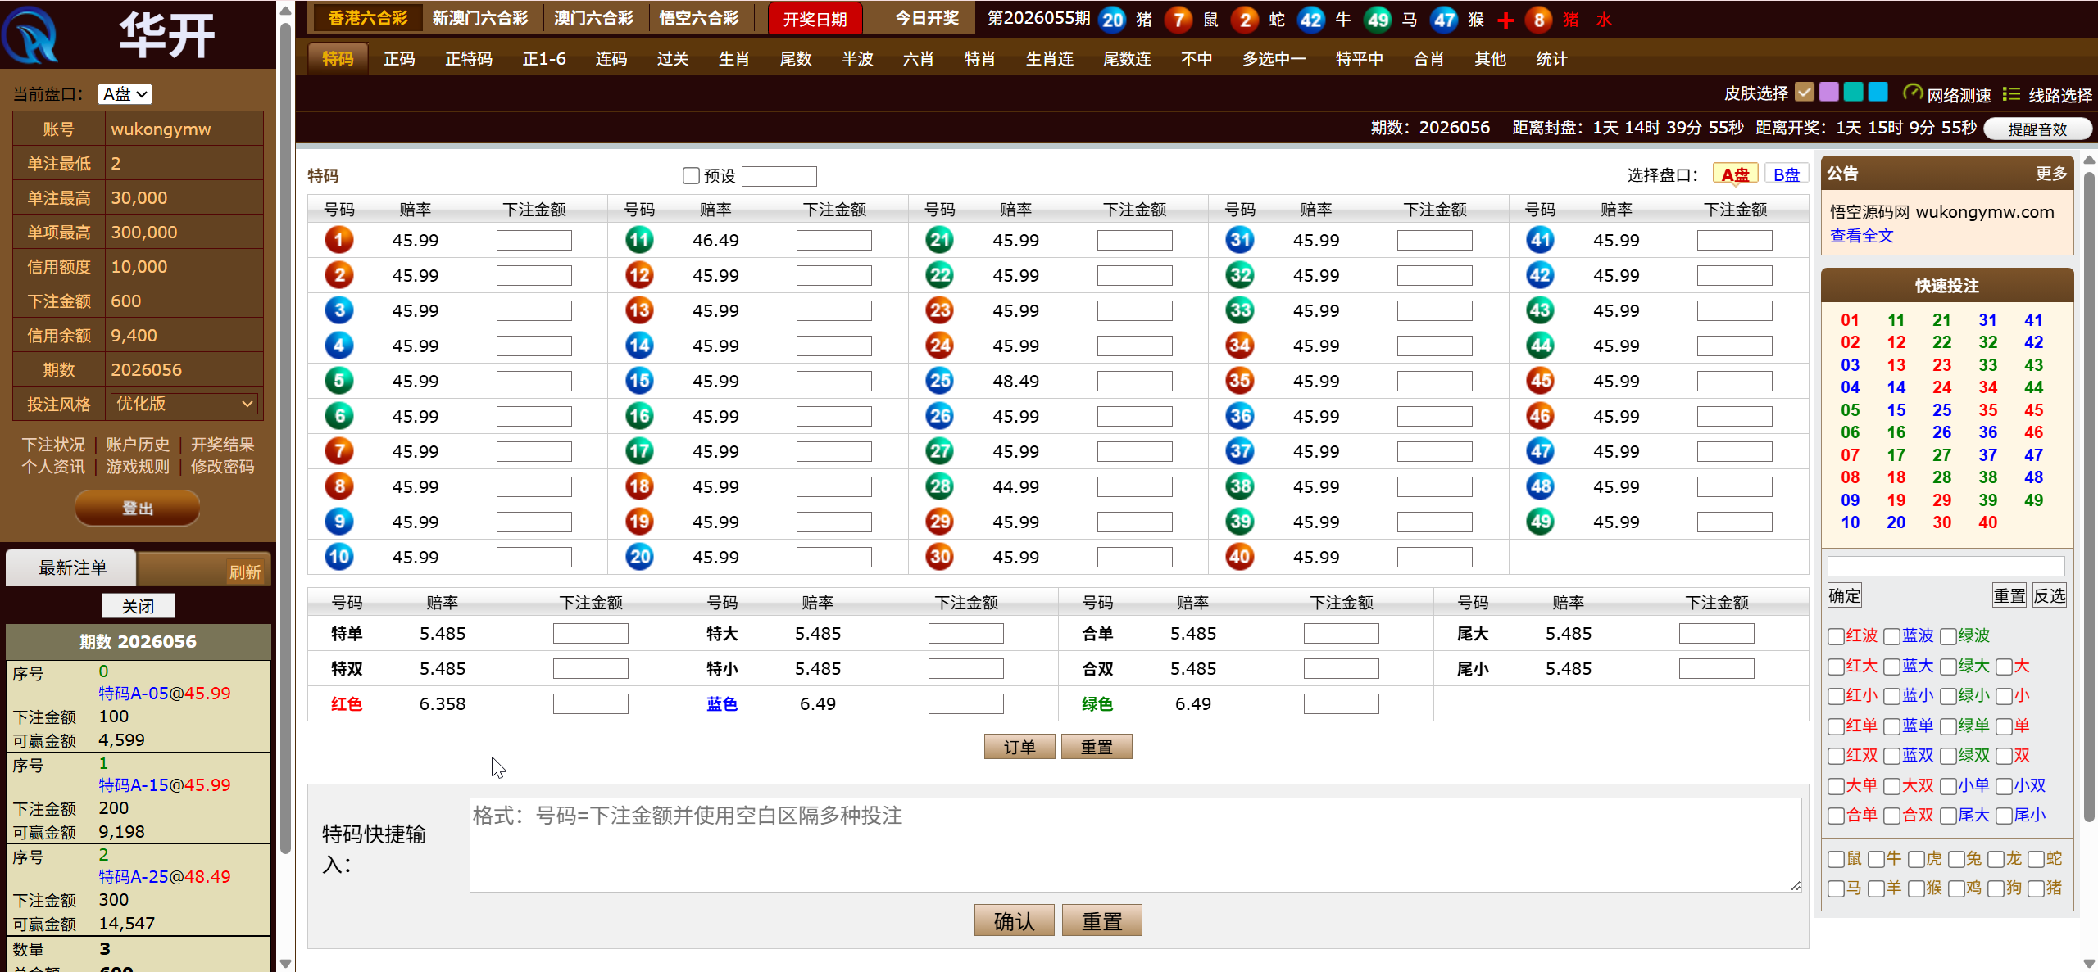Viewport: 2098px width, 972px height.
Task: Check the 红波 quick-bet checkbox
Action: click(x=1836, y=637)
